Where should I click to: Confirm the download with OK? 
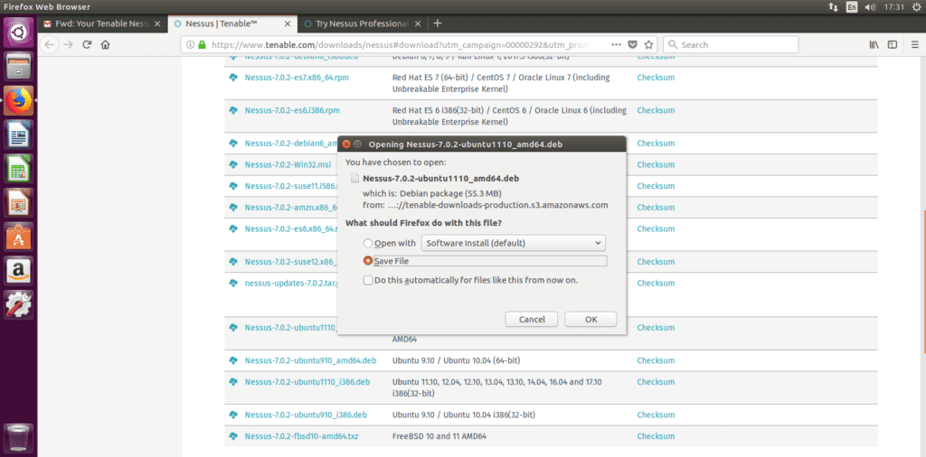tap(591, 319)
